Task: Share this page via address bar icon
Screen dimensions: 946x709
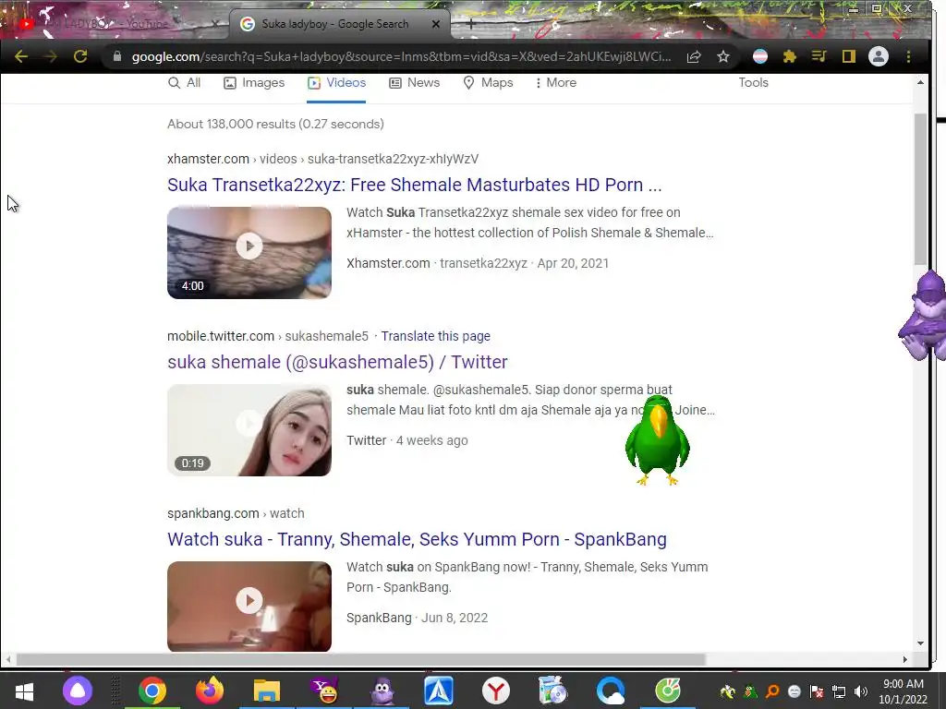Action: [694, 56]
